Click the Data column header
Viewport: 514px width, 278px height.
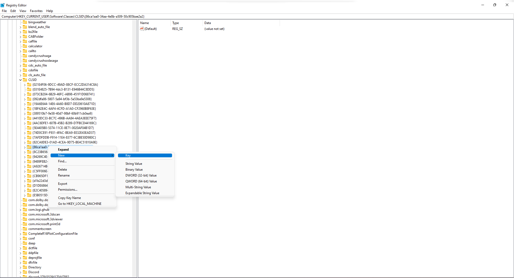[x=241, y=23]
